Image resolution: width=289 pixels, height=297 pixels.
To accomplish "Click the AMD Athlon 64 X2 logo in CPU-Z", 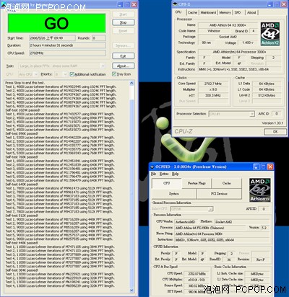I will (270, 34).
